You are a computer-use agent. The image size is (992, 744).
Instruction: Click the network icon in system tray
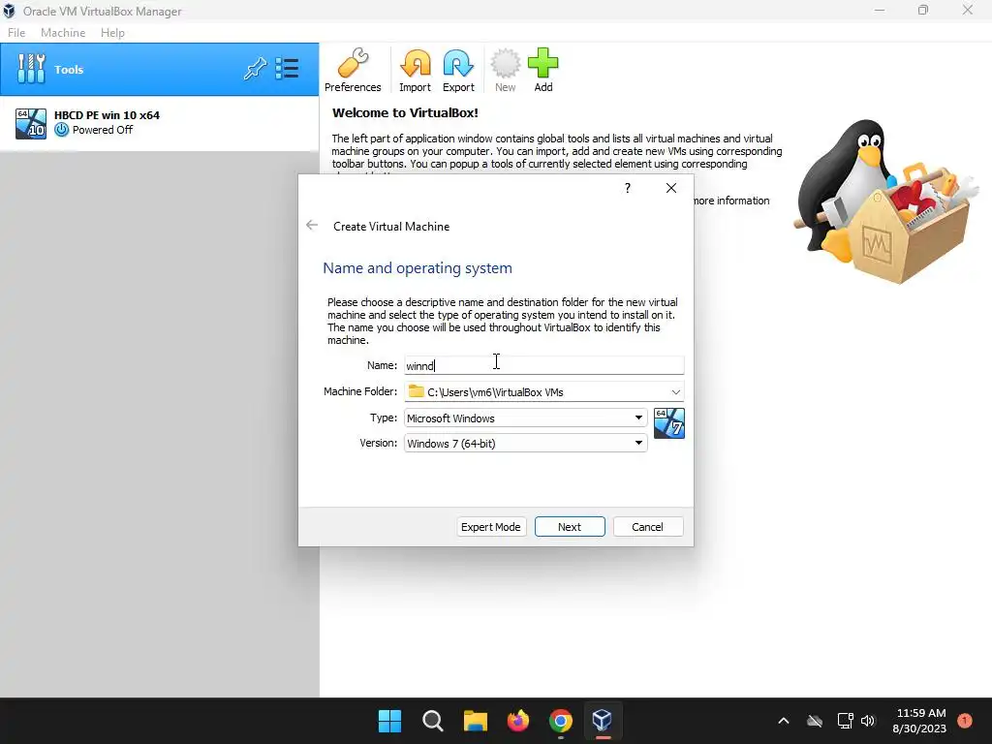pos(845,721)
